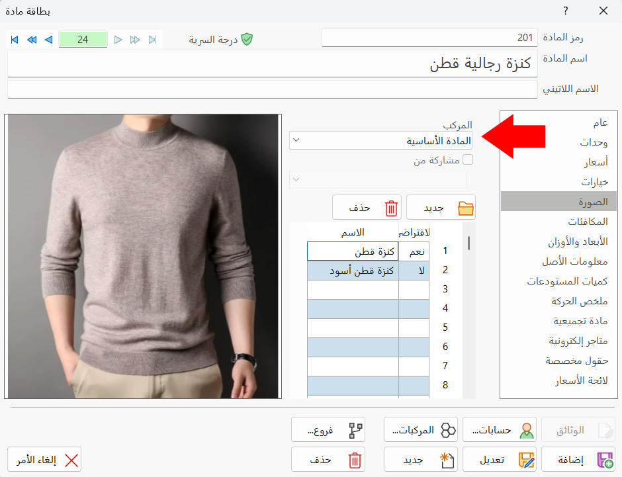
Task: Select the متاجر إلكترونية tab
Action: (558, 341)
